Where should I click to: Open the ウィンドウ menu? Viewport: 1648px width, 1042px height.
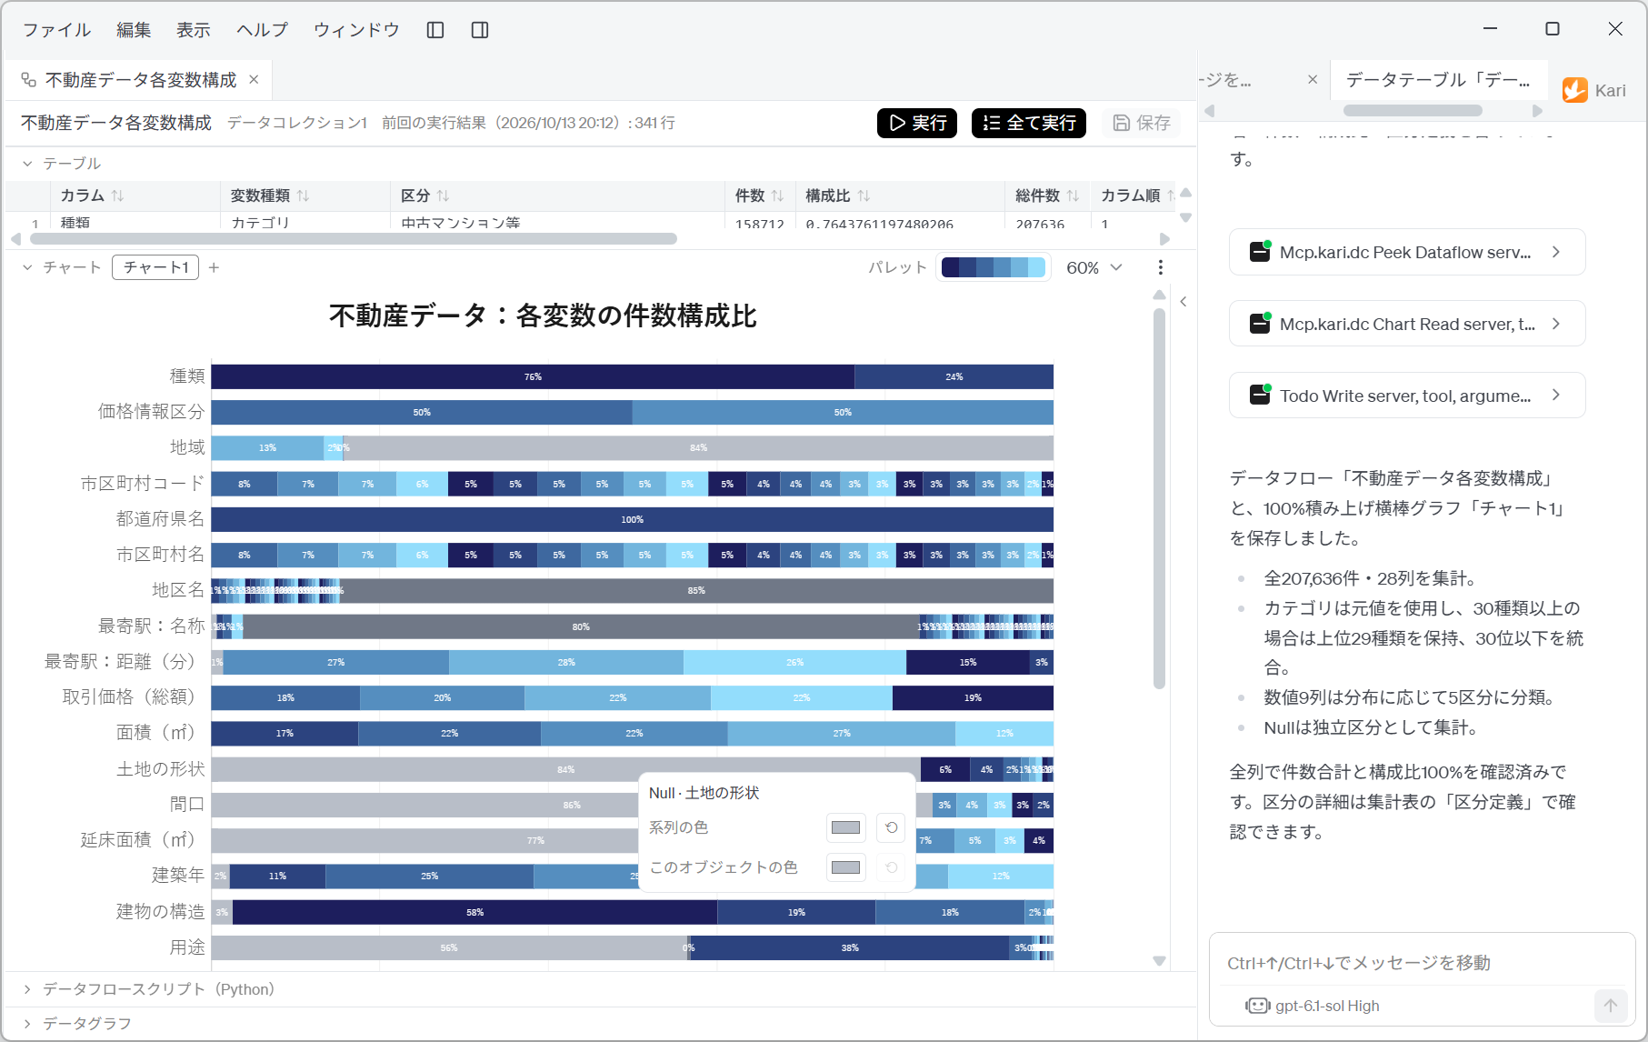pos(356,30)
